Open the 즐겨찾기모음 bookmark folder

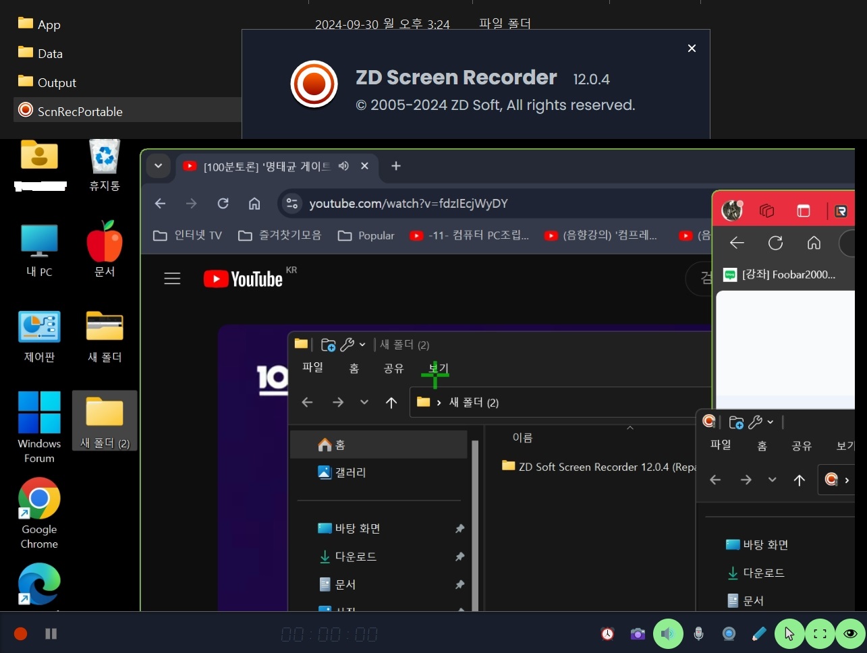click(x=280, y=235)
